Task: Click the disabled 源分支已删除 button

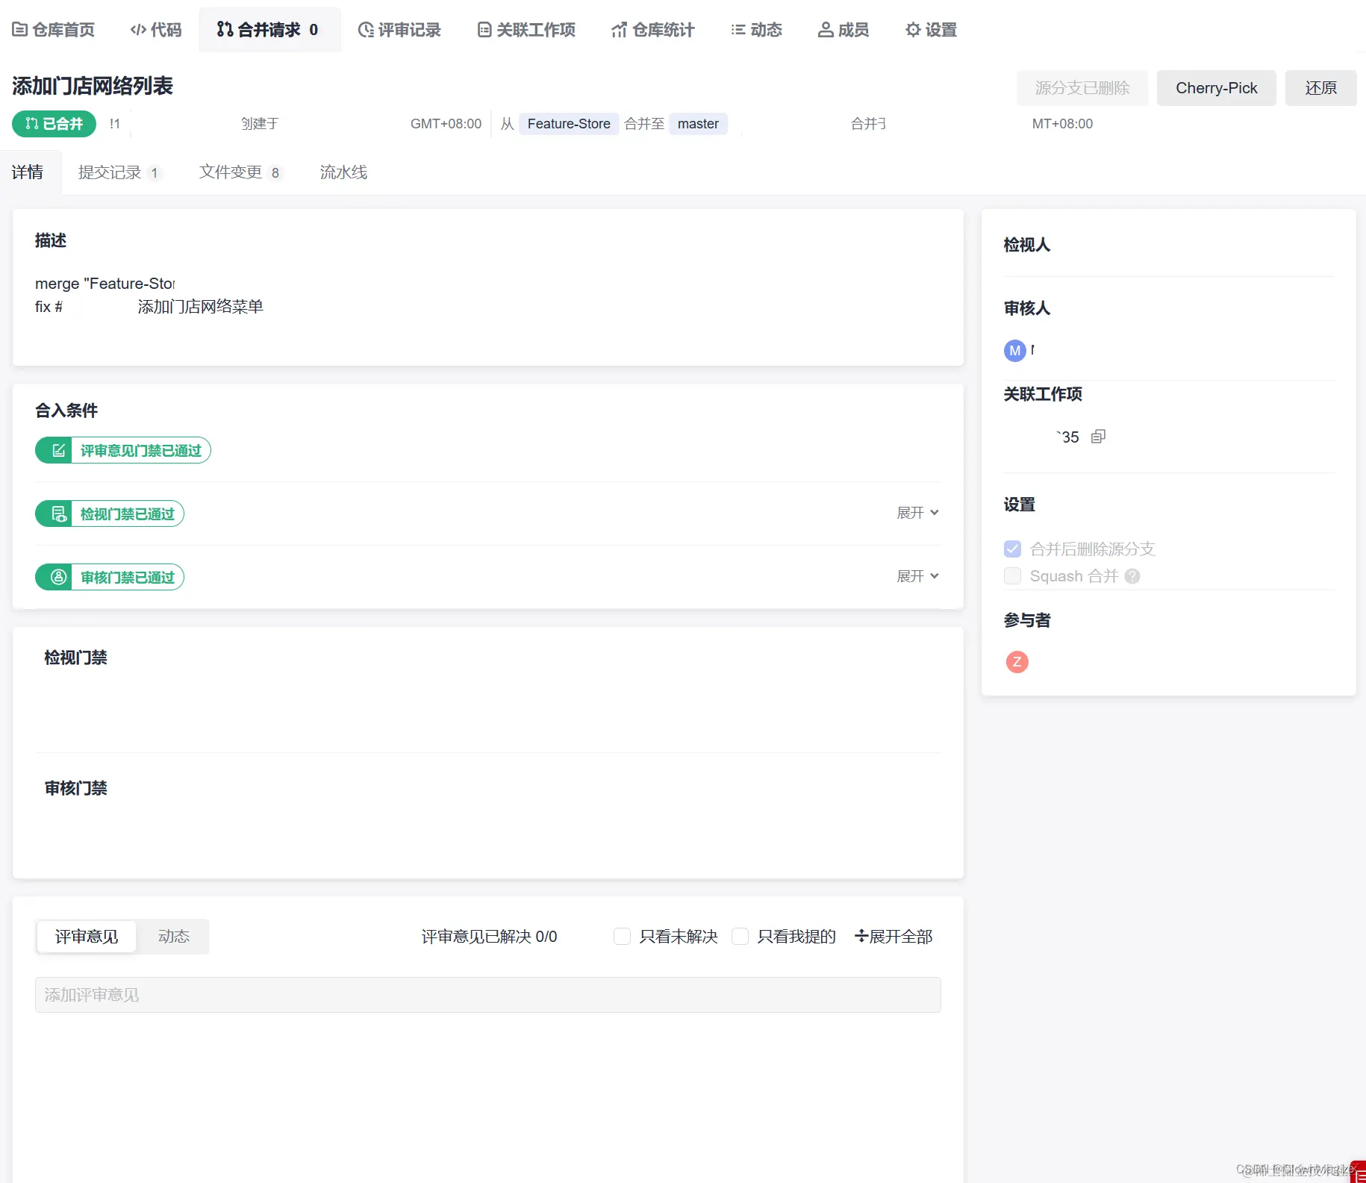Action: pos(1082,88)
